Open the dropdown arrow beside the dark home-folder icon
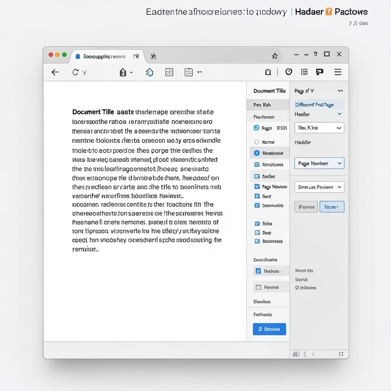391x391 pixels. 131,73
